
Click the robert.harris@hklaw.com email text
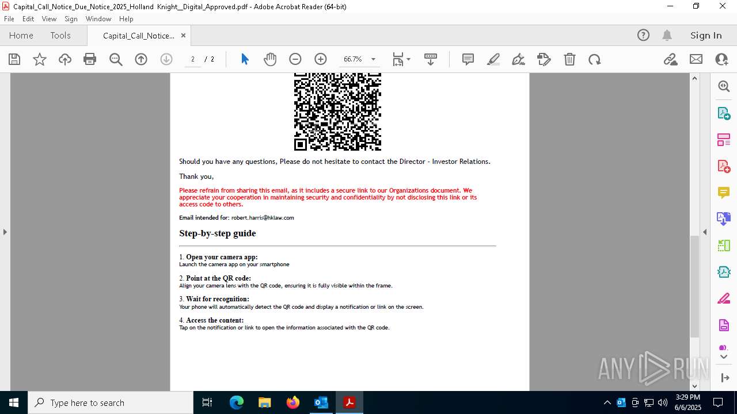tap(263, 218)
